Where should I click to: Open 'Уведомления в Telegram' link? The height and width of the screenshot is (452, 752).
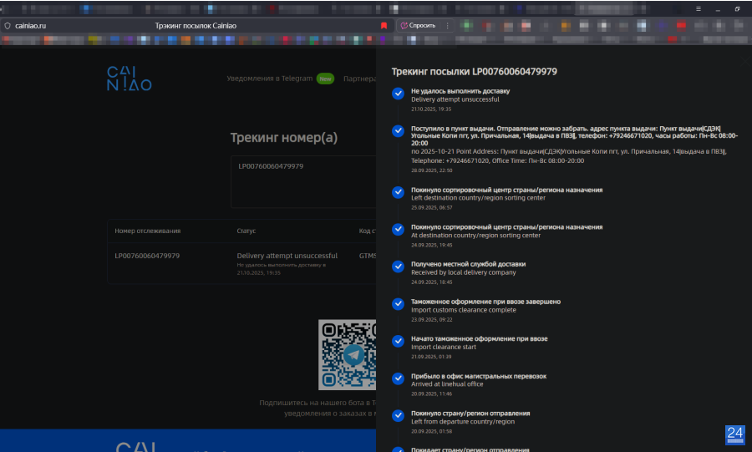pos(269,79)
